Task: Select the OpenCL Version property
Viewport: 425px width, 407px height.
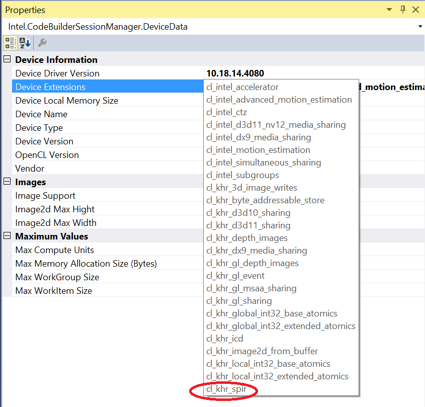Action: click(47, 155)
